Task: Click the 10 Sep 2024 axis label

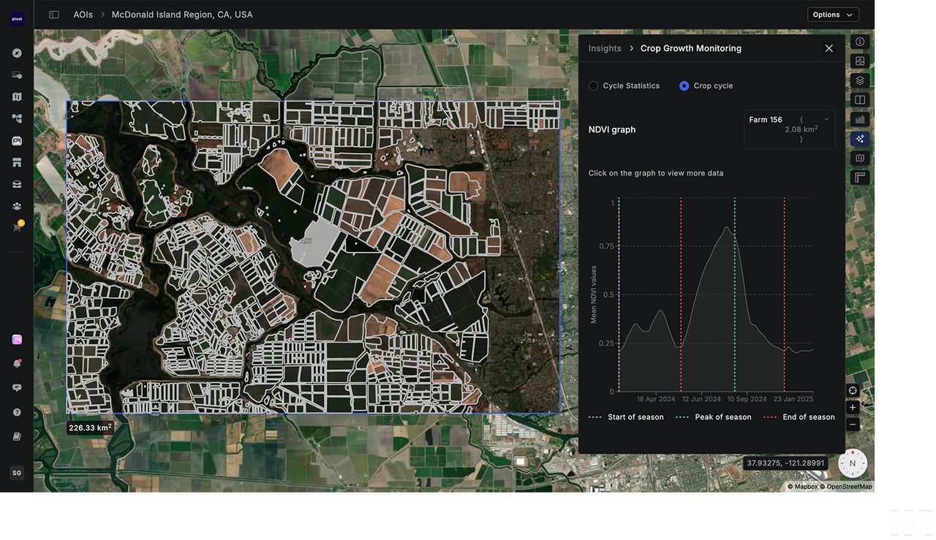Action: tap(747, 399)
